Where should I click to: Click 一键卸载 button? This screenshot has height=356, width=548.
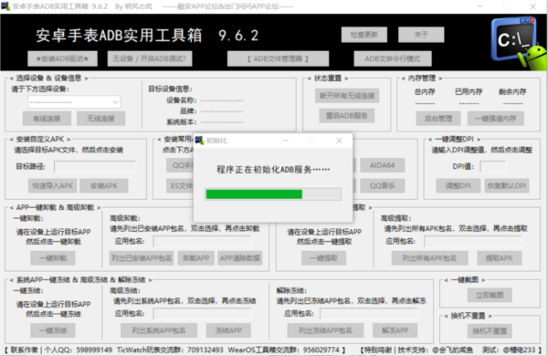click(53, 258)
